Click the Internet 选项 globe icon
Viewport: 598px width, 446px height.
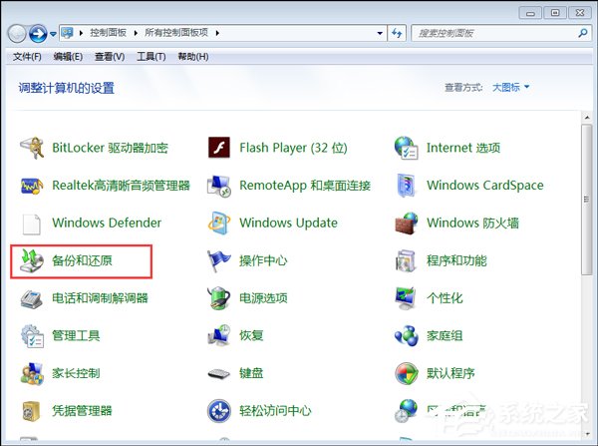tap(407, 148)
